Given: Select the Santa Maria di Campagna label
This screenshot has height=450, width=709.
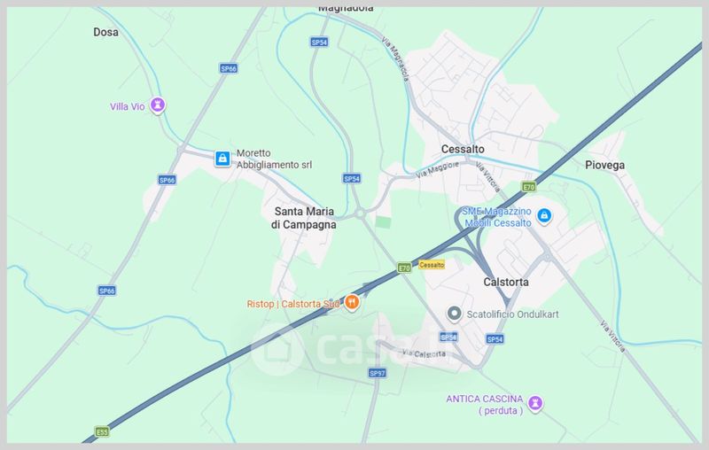Looking at the screenshot, I should click(304, 218).
